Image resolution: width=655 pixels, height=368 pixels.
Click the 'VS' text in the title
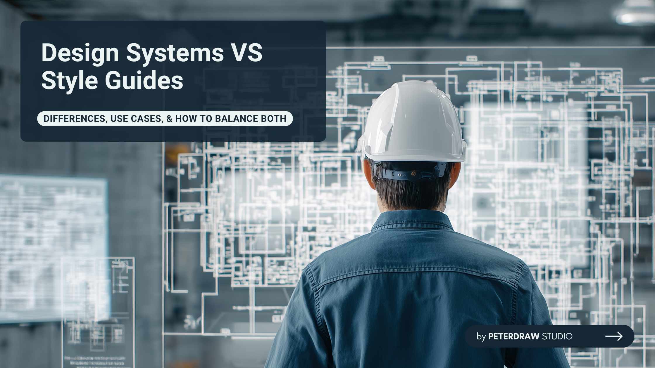[246, 53]
